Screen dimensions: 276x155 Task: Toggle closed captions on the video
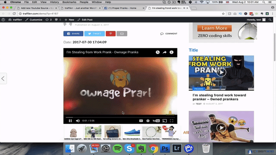pos(141,120)
